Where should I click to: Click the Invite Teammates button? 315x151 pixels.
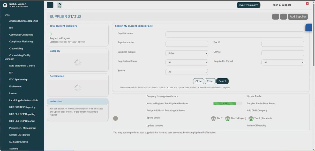248,5
